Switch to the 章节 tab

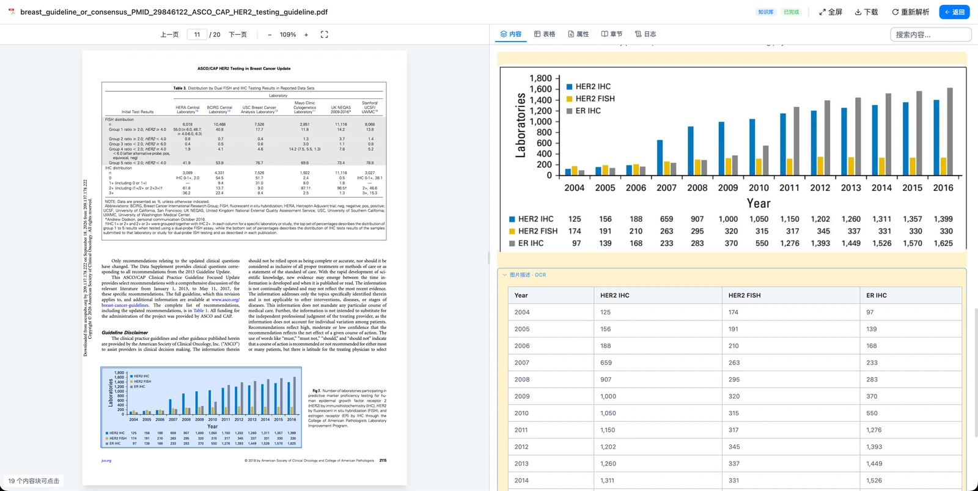coord(612,34)
